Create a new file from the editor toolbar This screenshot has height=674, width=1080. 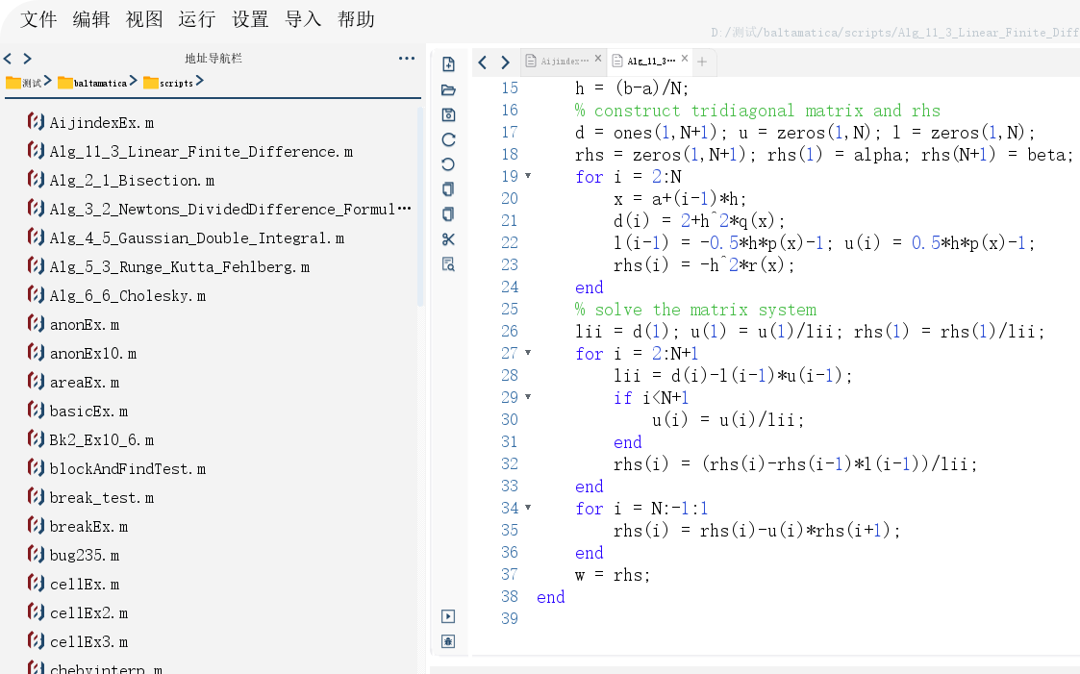pyautogui.click(x=448, y=64)
